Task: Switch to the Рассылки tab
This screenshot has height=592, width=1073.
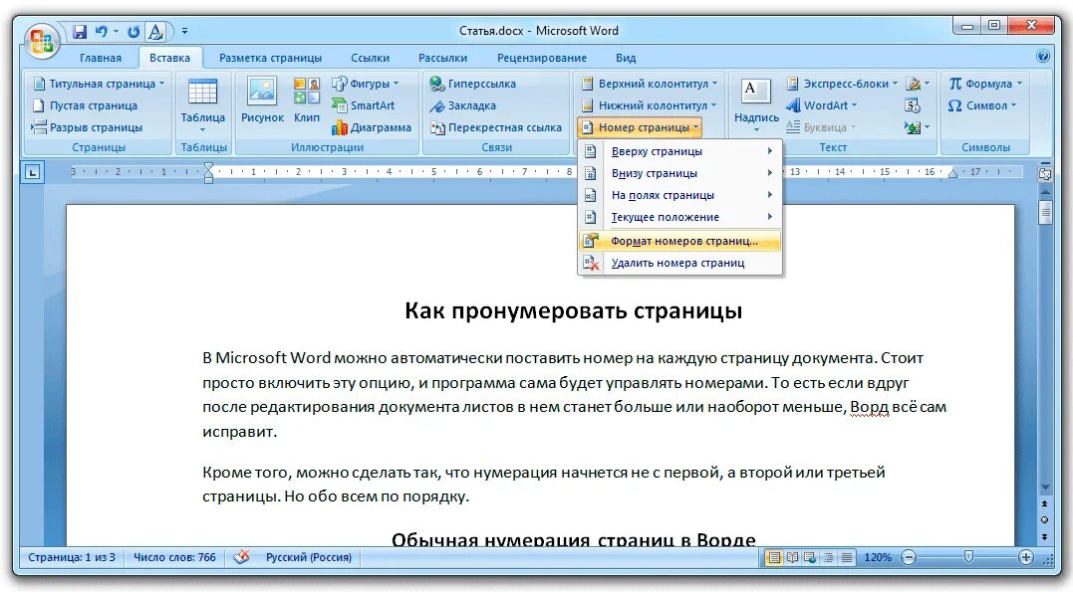Action: click(442, 58)
